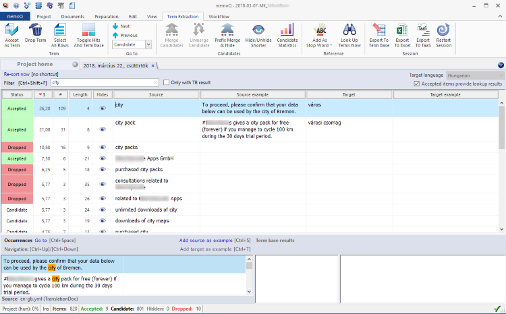Open Candidate Statistics chart icon

287,30
